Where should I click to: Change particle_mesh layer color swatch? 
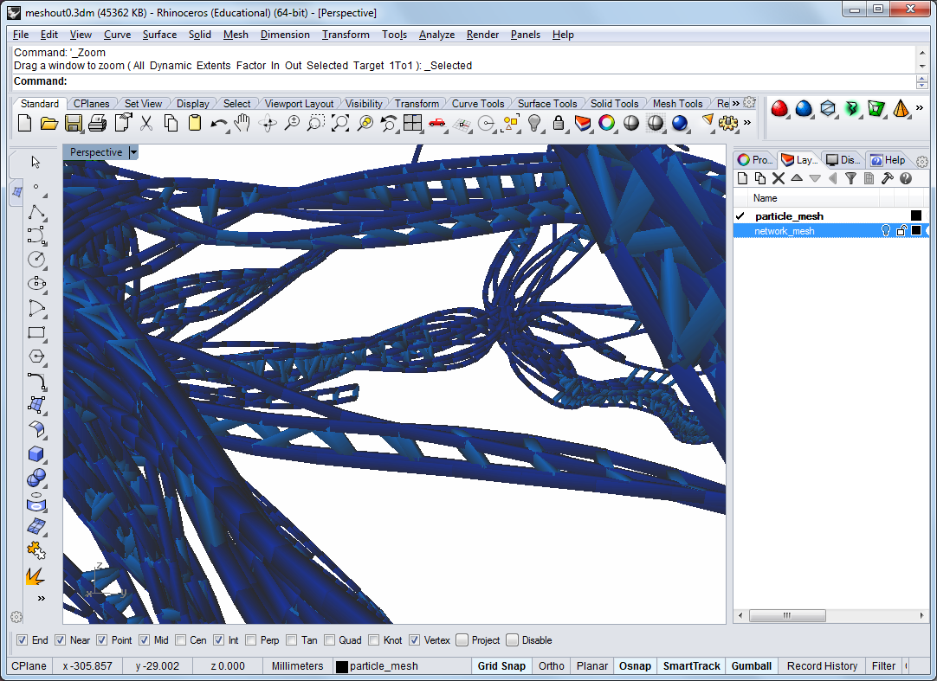(915, 216)
